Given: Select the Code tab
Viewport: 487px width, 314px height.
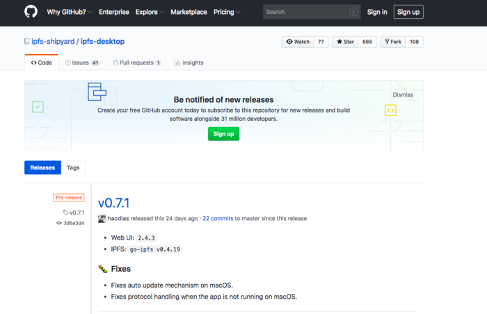Looking at the screenshot, I should point(41,63).
